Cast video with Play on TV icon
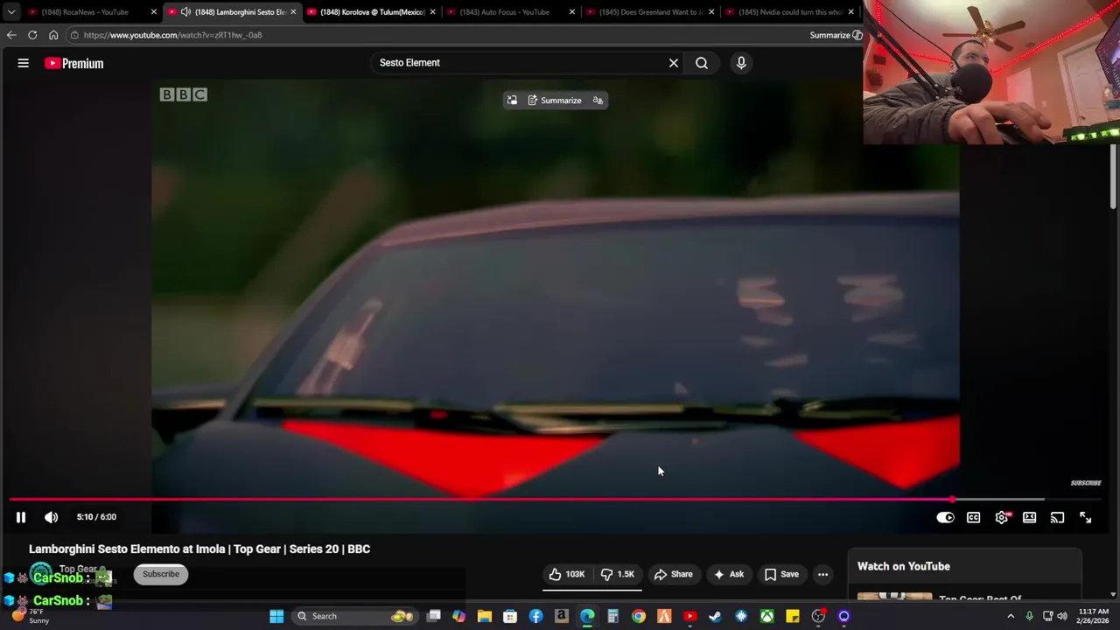 pos(1057,517)
